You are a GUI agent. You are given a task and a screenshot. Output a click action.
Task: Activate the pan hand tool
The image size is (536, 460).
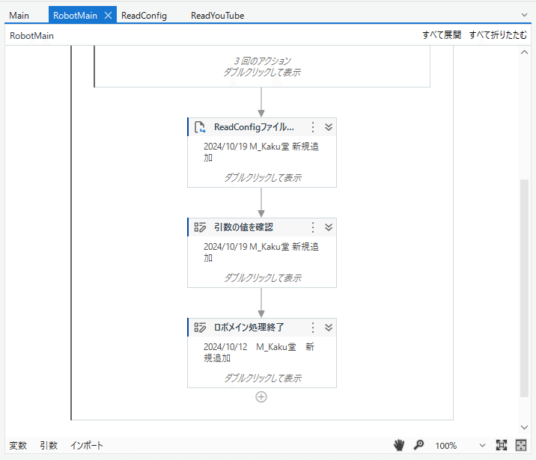pos(399,445)
